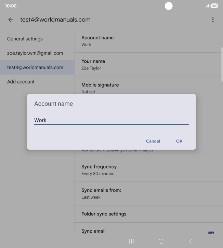Open the three-dot overflow menu

point(213,20)
